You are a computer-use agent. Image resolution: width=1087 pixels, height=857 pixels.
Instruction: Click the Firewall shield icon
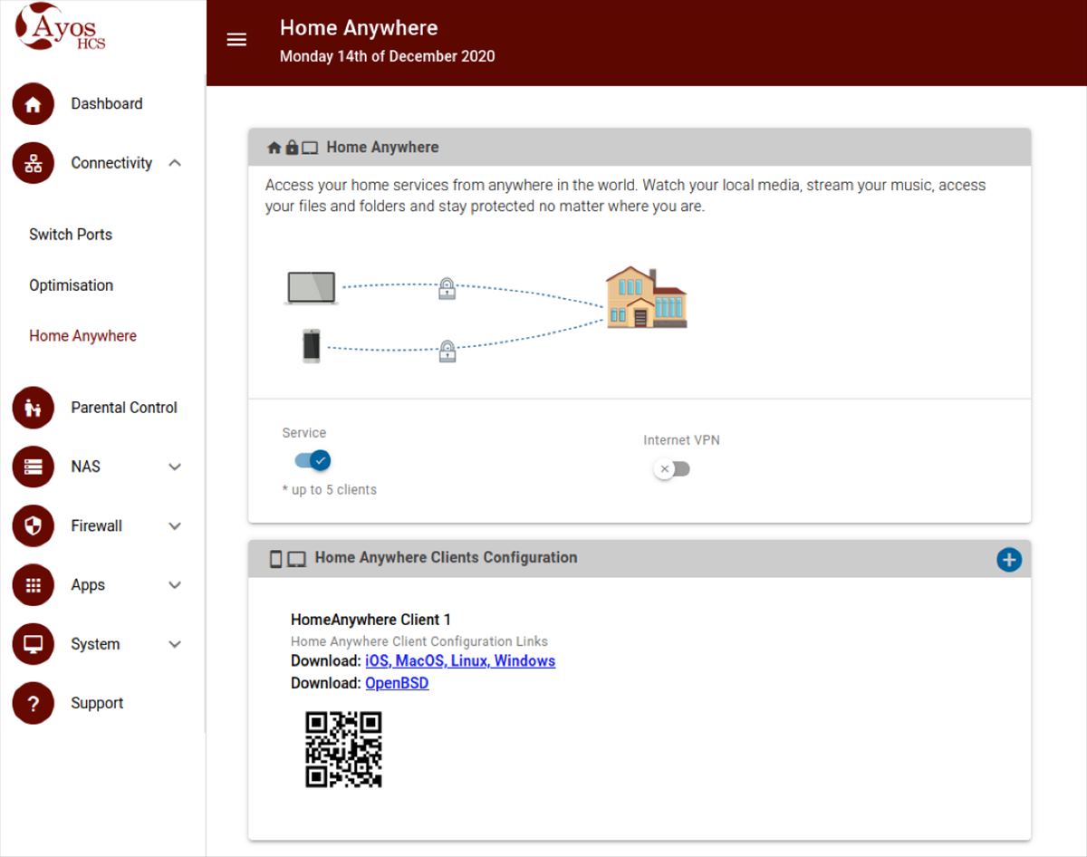34,526
